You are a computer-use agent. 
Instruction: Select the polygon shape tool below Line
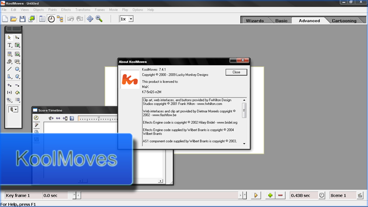[x=9, y=76]
